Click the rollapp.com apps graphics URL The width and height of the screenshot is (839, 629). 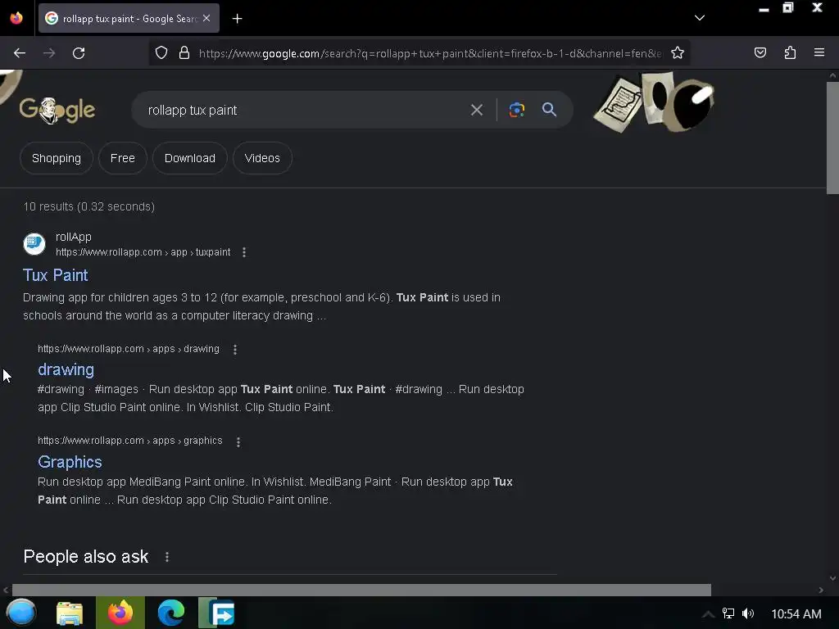coord(130,441)
